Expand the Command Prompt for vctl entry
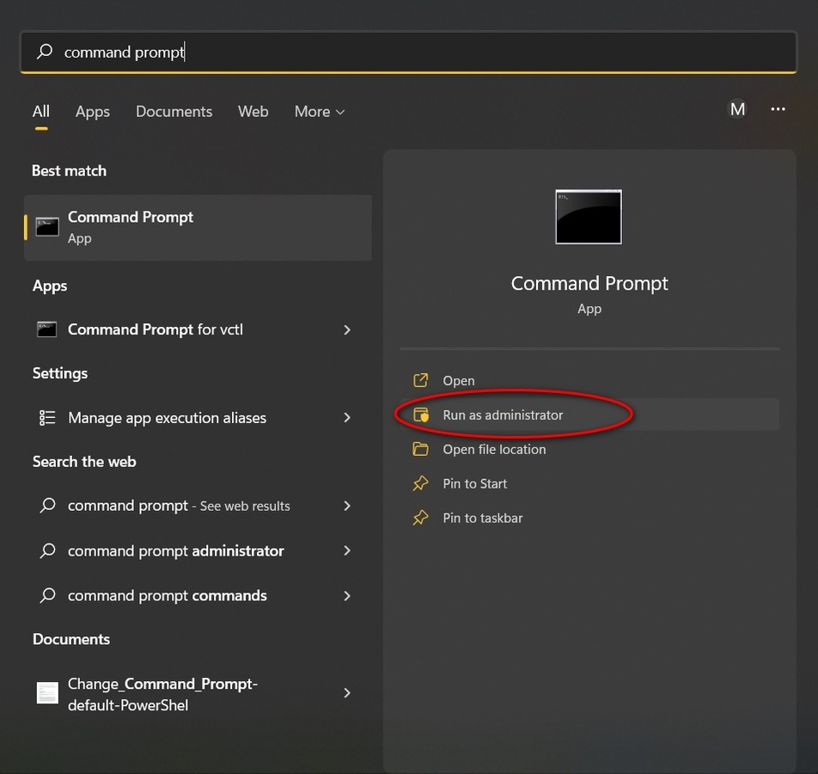This screenshot has width=818, height=774. (346, 329)
